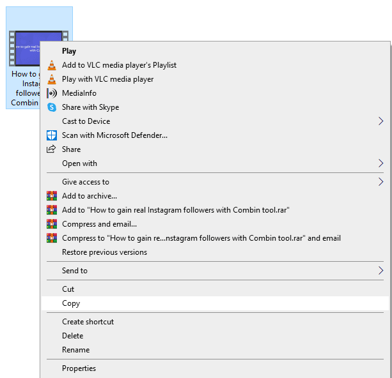Screen dimensions: 392x378
Task: Select the highlighted Copy option
Action: pyautogui.click(x=215, y=303)
